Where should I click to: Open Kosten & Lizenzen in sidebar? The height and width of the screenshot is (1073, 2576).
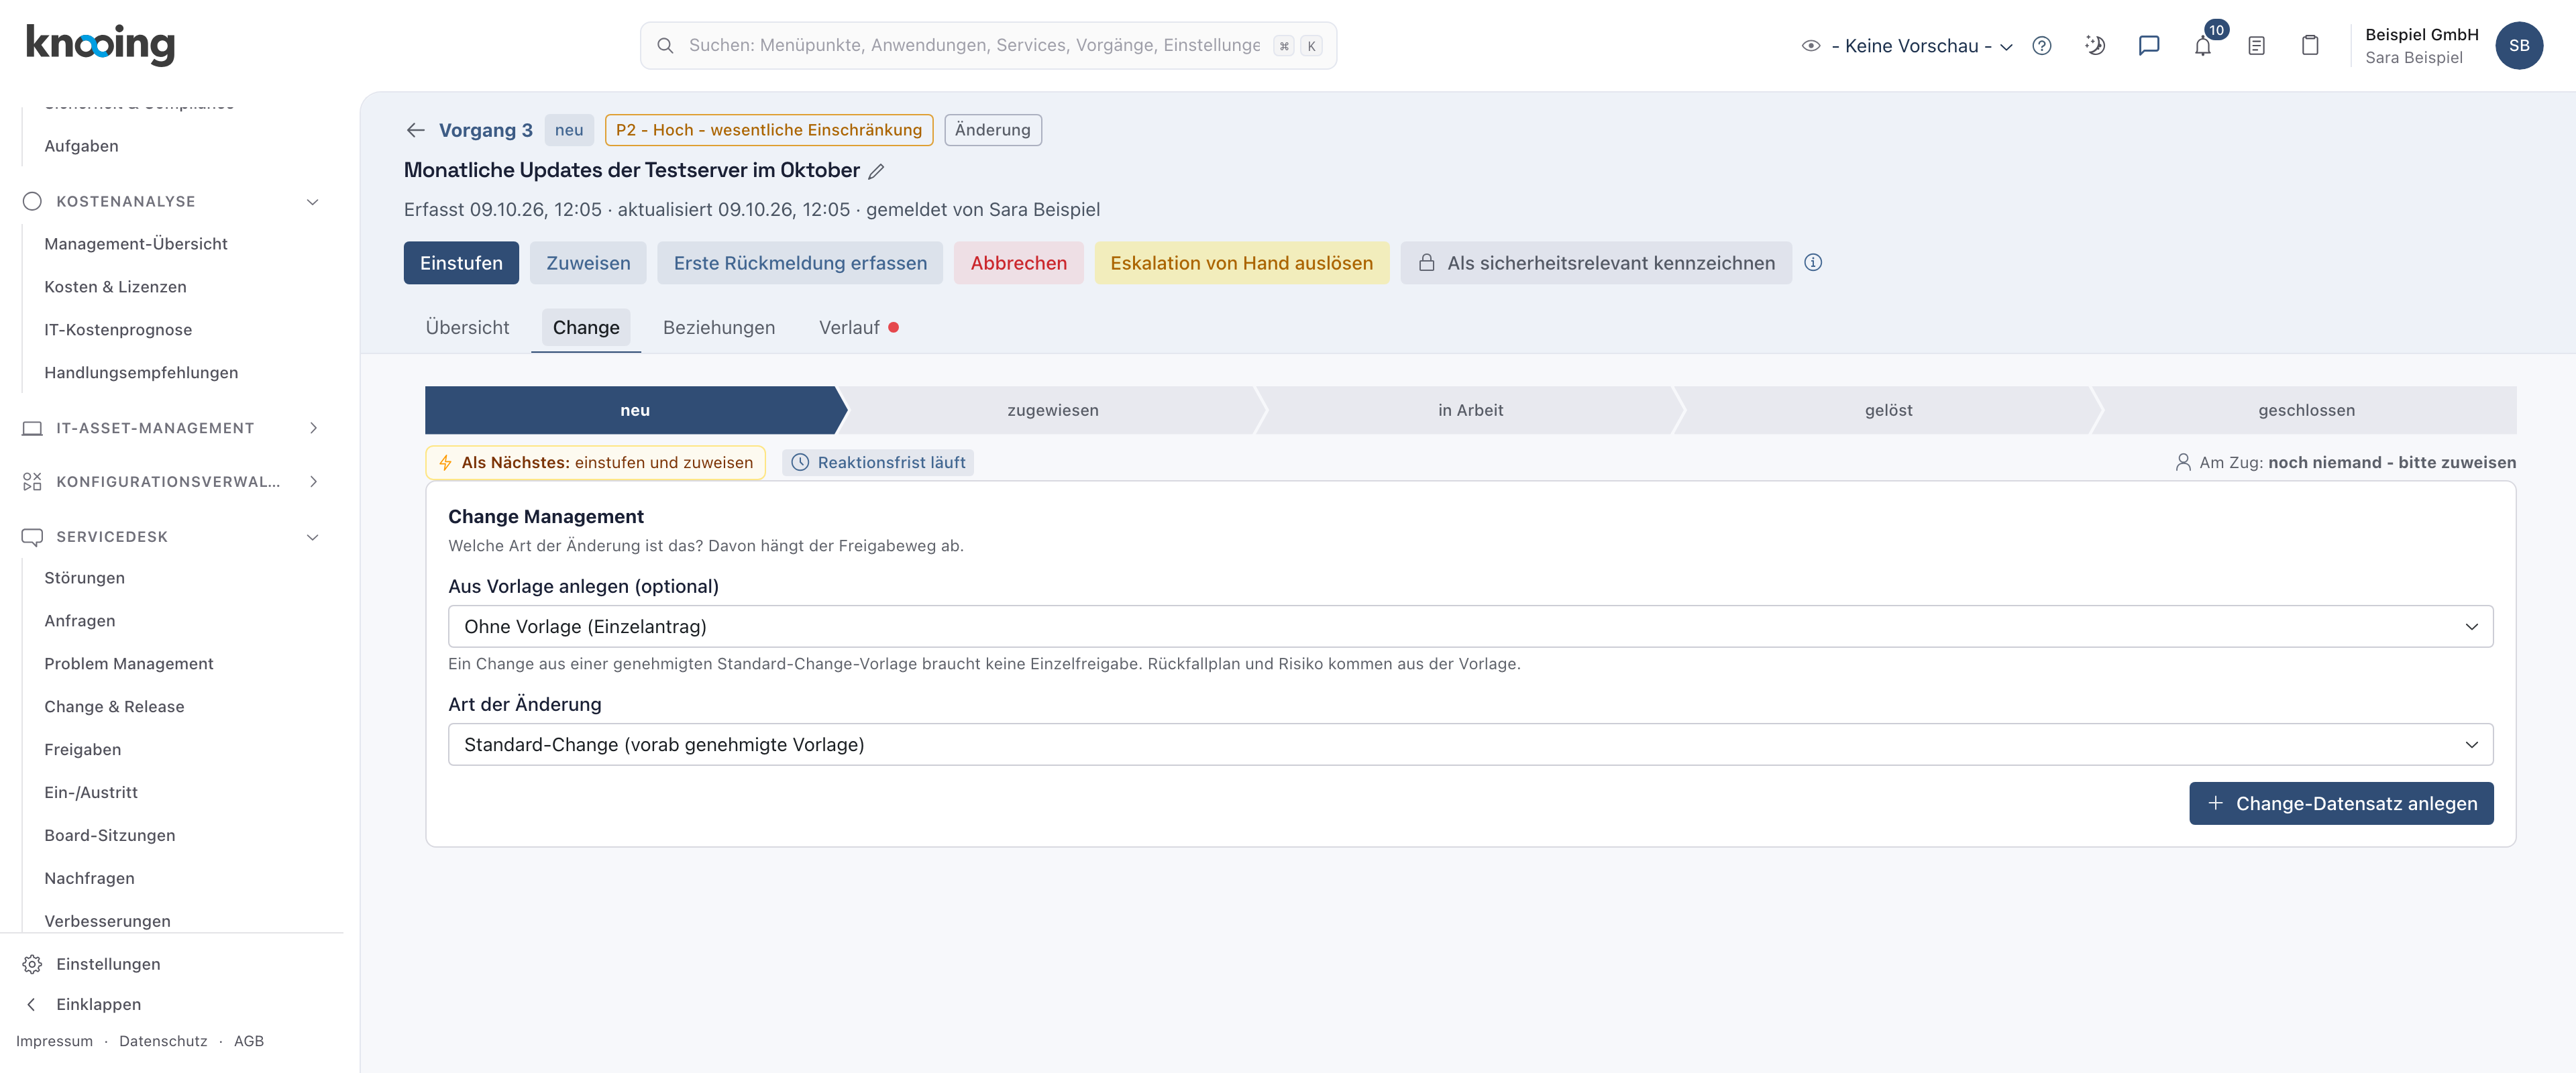pos(115,287)
